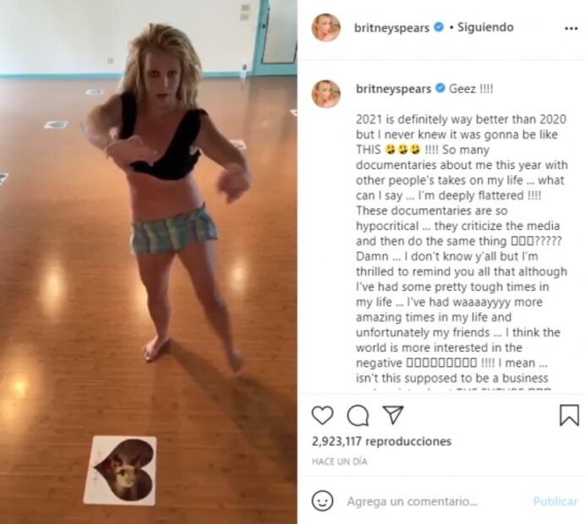Click verified badge next to header username
Viewport: 585px width, 524px height.
pyautogui.click(x=440, y=27)
